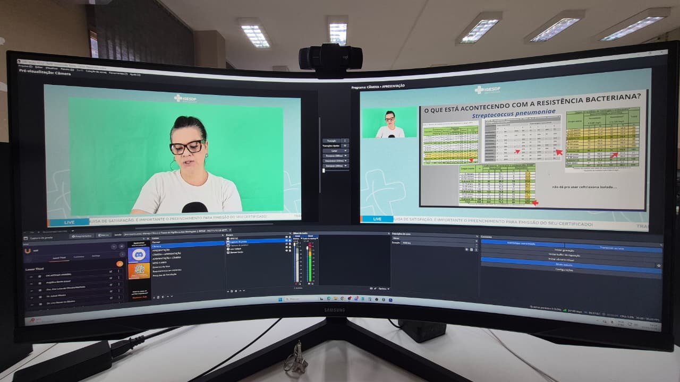Click the gear icon in the Controls dock

tap(659, 265)
